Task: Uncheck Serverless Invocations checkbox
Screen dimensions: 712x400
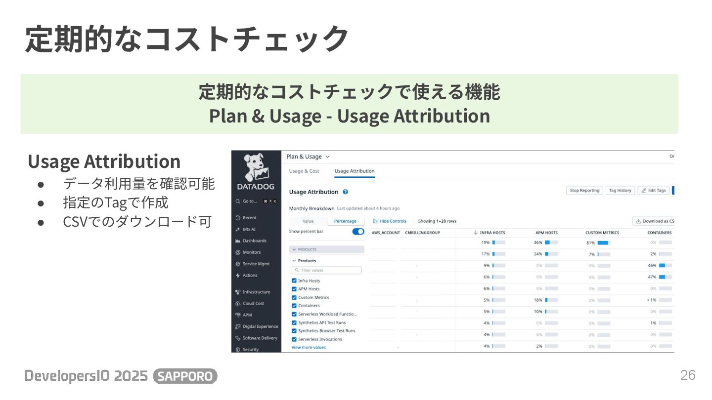Action: tap(294, 339)
